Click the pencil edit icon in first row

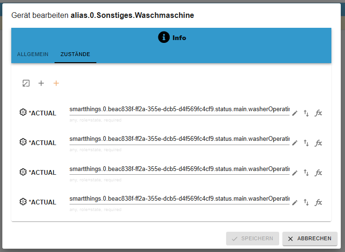pyautogui.click(x=295, y=113)
